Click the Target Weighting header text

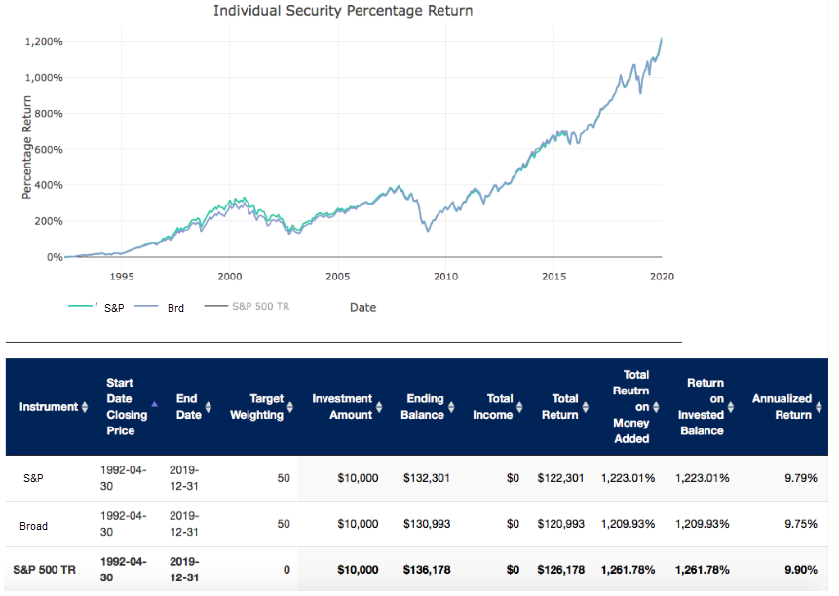[x=257, y=407]
